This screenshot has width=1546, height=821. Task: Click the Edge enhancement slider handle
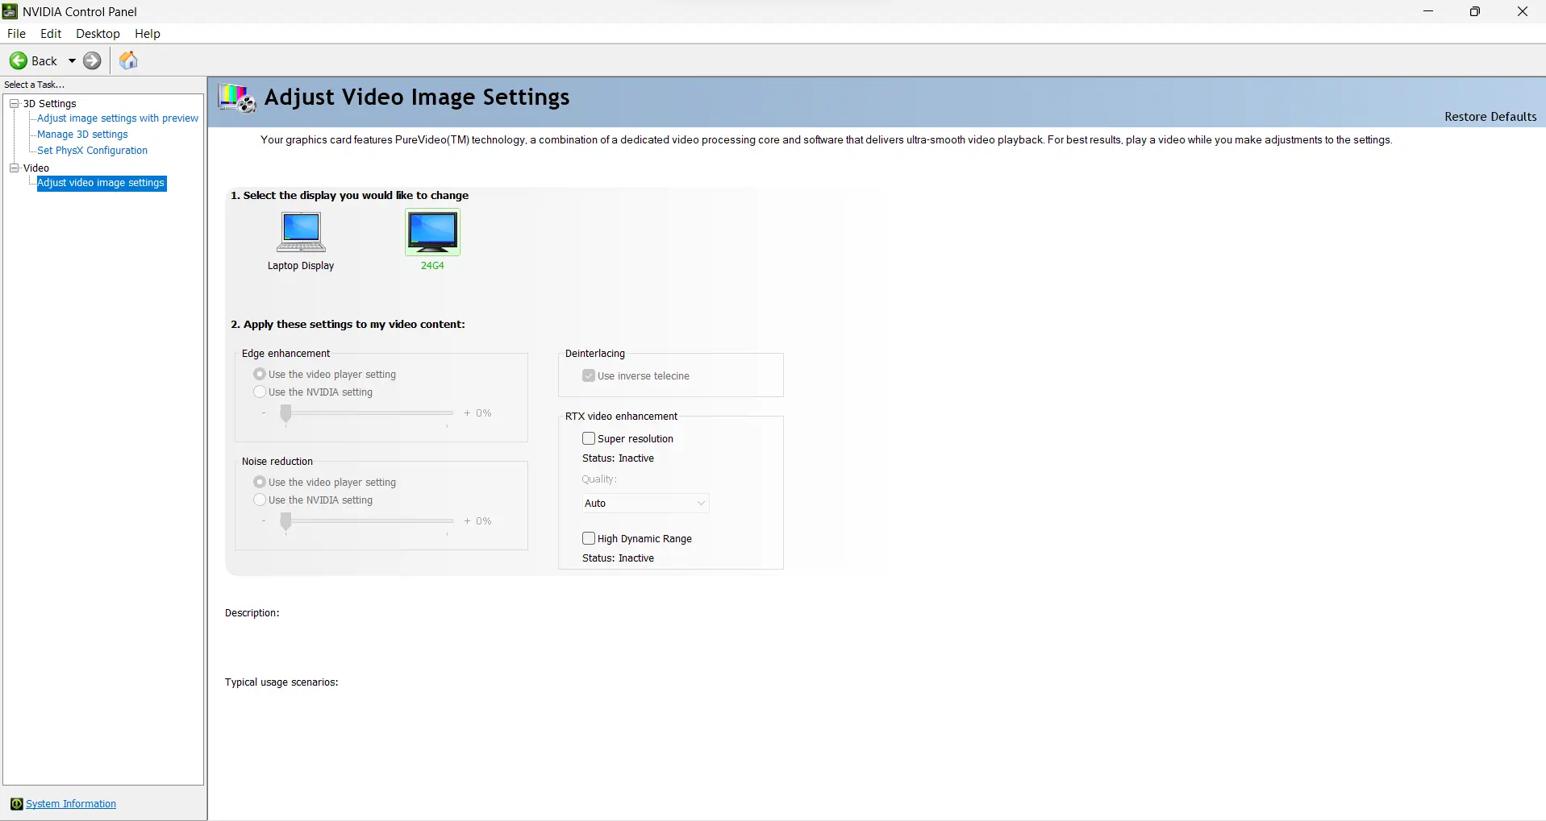[x=285, y=414]
